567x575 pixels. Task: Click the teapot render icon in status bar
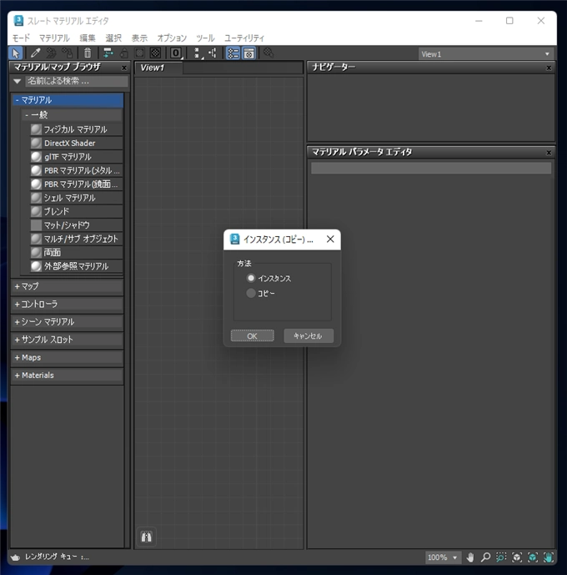click(x=15, y=557)
